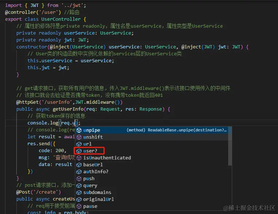Pick baseUrl from the completion list
Screen dimensions: 278x214
pos(152,165)
